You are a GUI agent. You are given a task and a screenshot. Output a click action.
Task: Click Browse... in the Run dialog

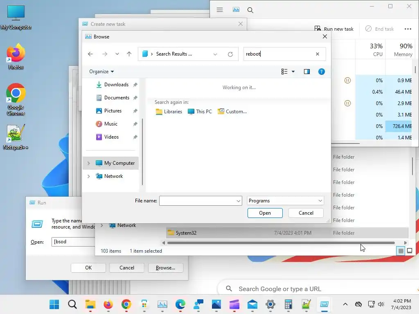coord(165,267)
